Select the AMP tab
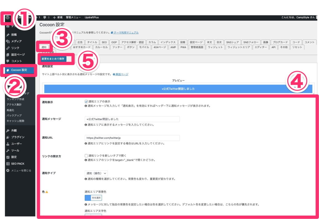 point(173,47)
